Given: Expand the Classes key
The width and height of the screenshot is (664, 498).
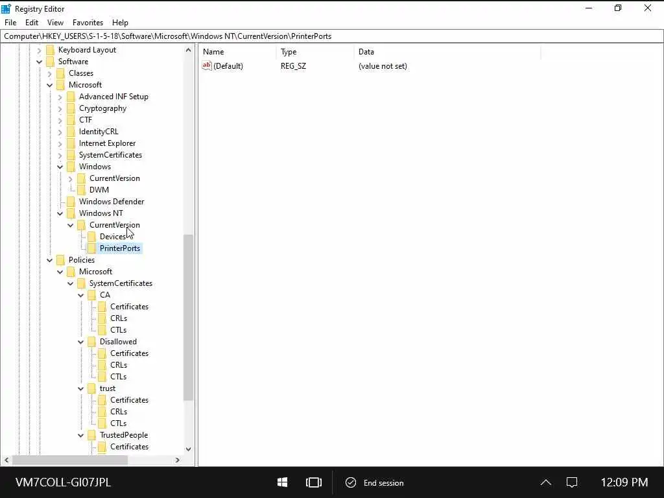Looking at the screenshot, I should (x=49, y=73).
